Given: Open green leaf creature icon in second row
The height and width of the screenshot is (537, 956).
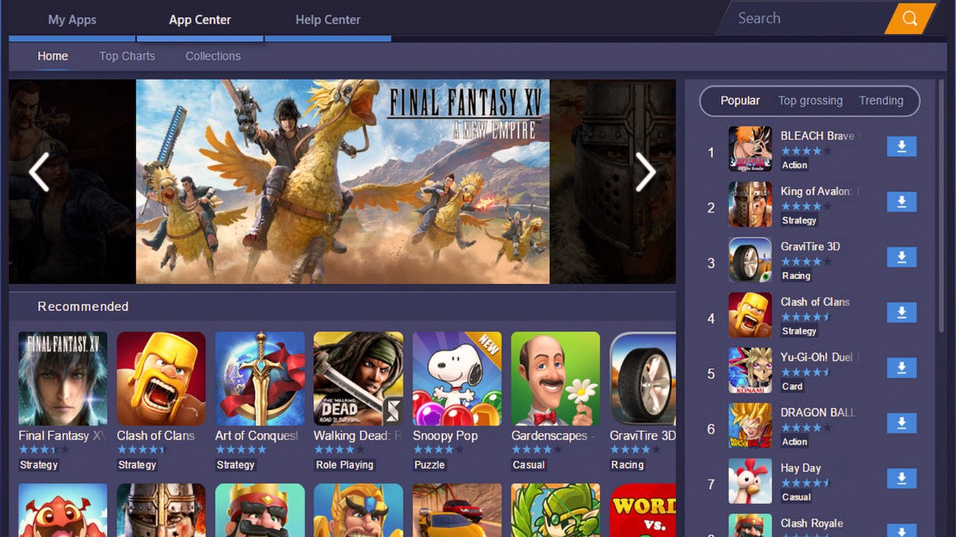Looking at the screenshot, I should pyautogui.click(x=556, y=510).
